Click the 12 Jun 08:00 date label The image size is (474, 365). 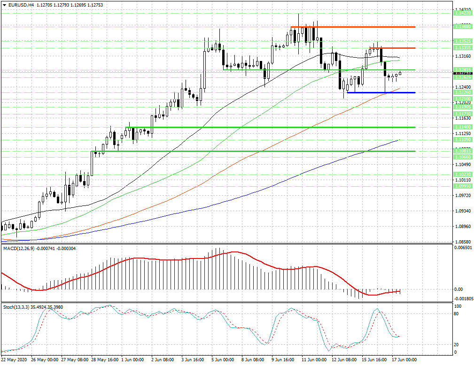point(344,359)
